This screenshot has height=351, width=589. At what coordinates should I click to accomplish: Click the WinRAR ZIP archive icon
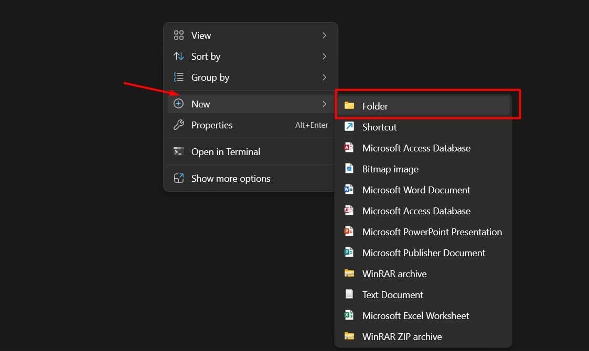point(349,337)
